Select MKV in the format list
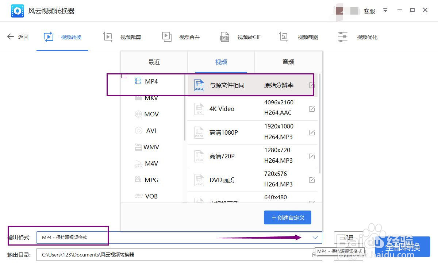Viewport: 438px width, 270px height. point(151,98)
